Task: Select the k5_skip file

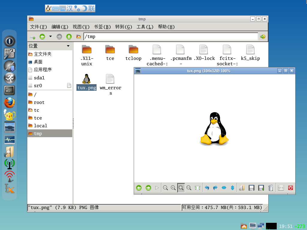Action: pyautogui.click(x=250, y=53)
